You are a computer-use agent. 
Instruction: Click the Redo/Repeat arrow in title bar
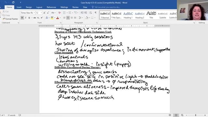coord(13,2)
